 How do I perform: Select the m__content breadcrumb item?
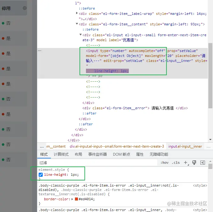(x=56, y=146)
